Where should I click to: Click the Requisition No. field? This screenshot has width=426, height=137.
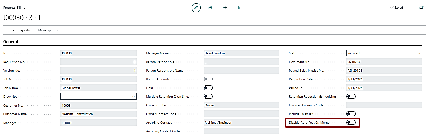(x=98, y=62)
